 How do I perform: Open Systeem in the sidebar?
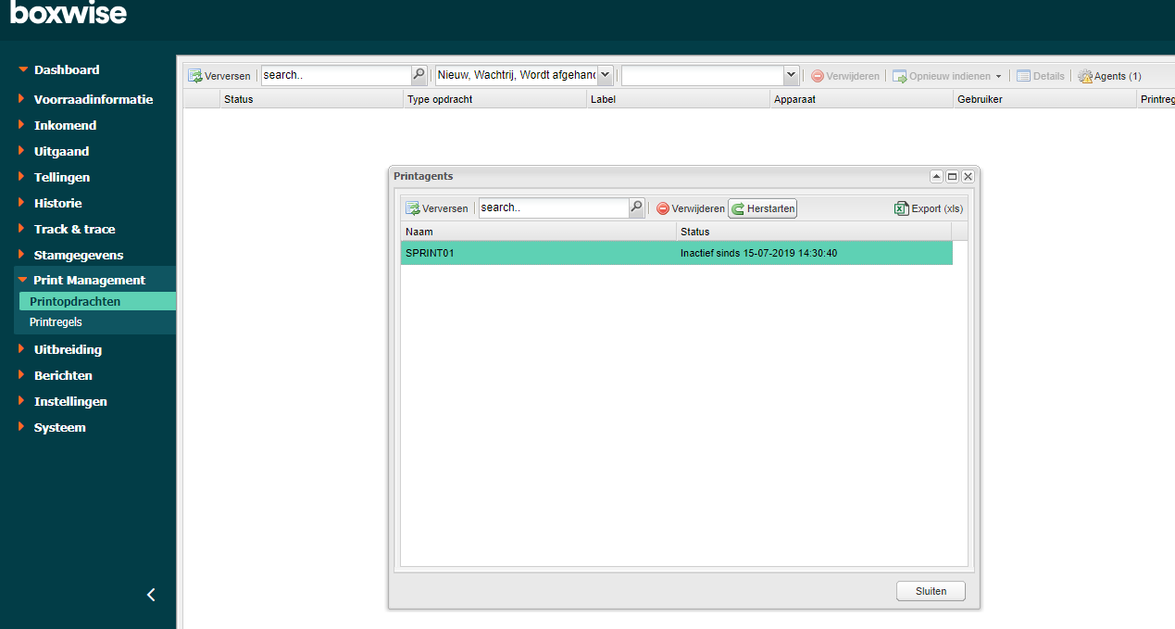point(59,427)
